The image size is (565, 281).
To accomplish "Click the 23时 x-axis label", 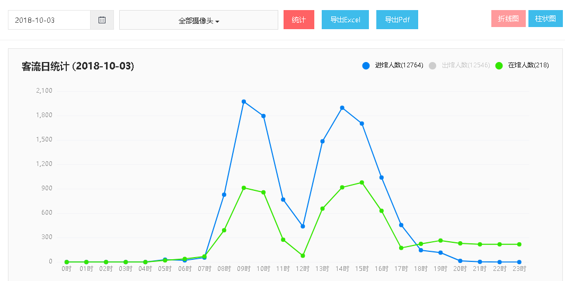I will (519, 269).
